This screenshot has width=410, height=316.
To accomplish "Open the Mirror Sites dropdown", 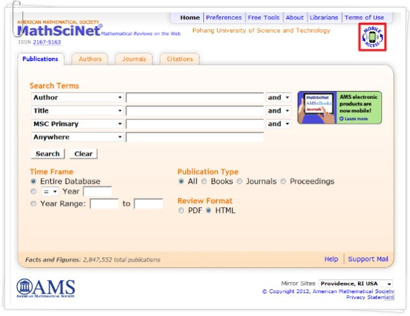I will tap(356, 283).
